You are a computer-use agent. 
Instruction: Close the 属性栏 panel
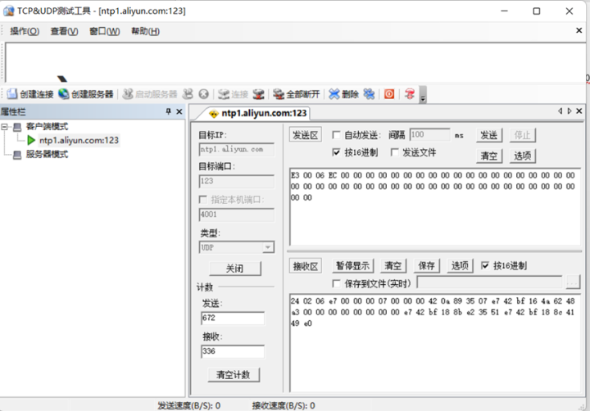pyautogui.click(x=179, y=111)
